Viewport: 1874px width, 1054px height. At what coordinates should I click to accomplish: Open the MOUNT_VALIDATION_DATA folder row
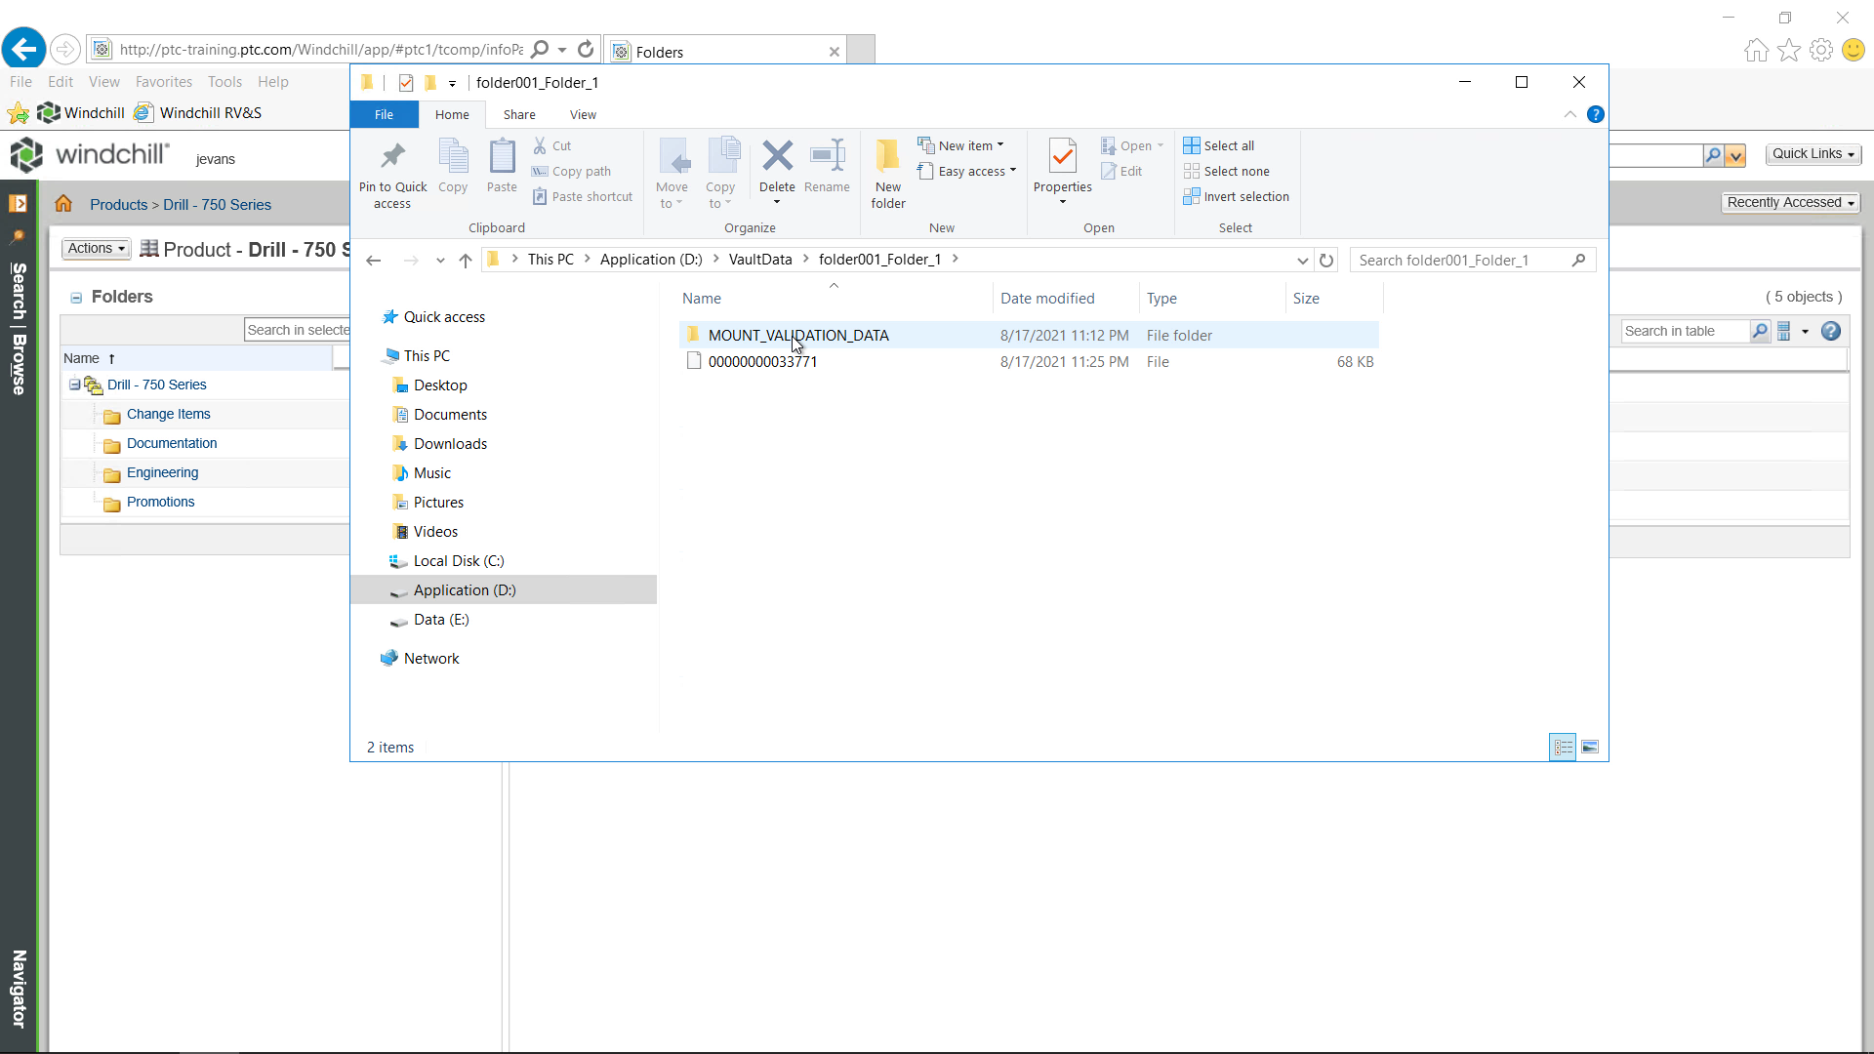point(1030,335)
